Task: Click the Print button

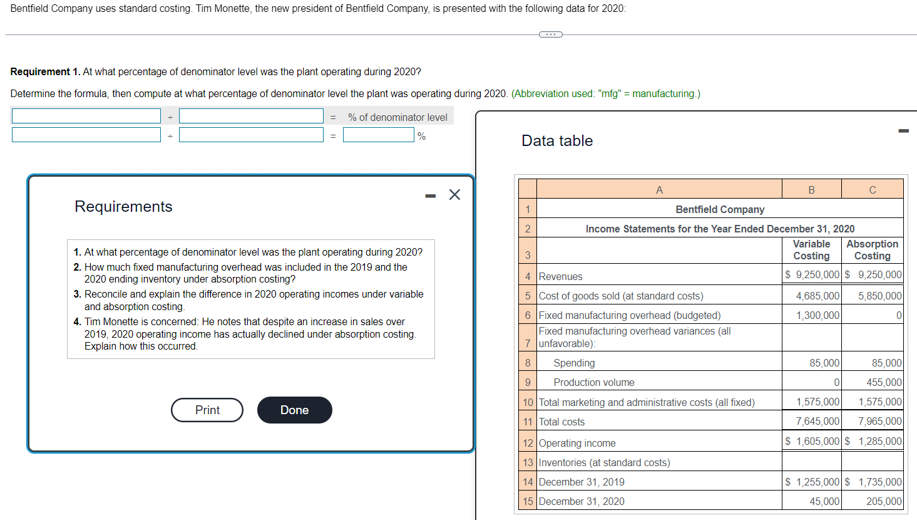Action: click(x=207, y=410)
